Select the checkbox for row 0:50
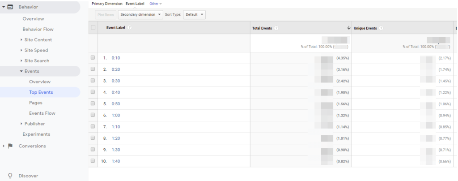The image size is (458, 181). 93,103
